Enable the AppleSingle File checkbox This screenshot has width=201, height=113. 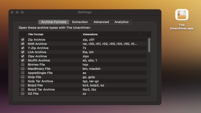tap(23, 73)
